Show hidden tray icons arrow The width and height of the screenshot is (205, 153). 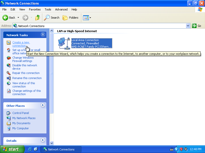177,149
